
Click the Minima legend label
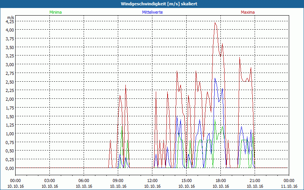coord(55,12)
